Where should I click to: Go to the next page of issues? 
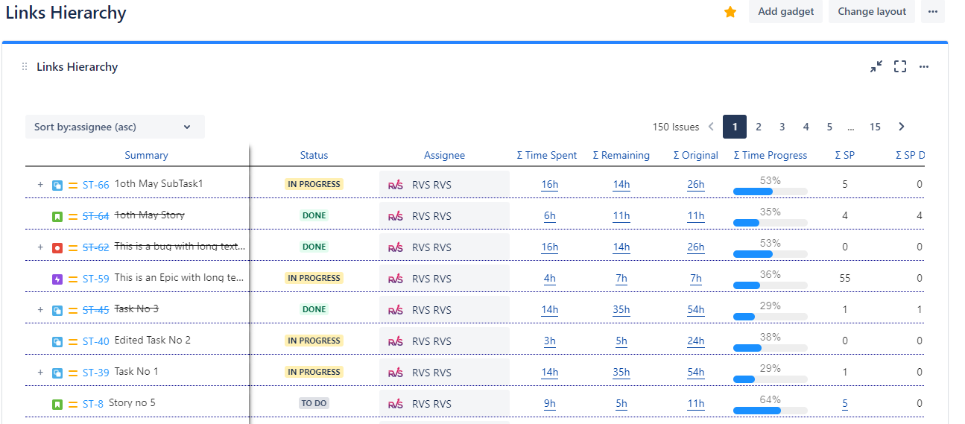click(x=902, y=127)
